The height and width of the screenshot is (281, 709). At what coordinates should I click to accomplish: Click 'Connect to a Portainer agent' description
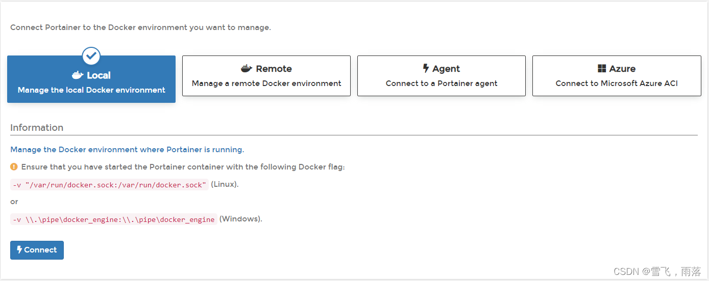pyautogui.click(x=442, y=83)
